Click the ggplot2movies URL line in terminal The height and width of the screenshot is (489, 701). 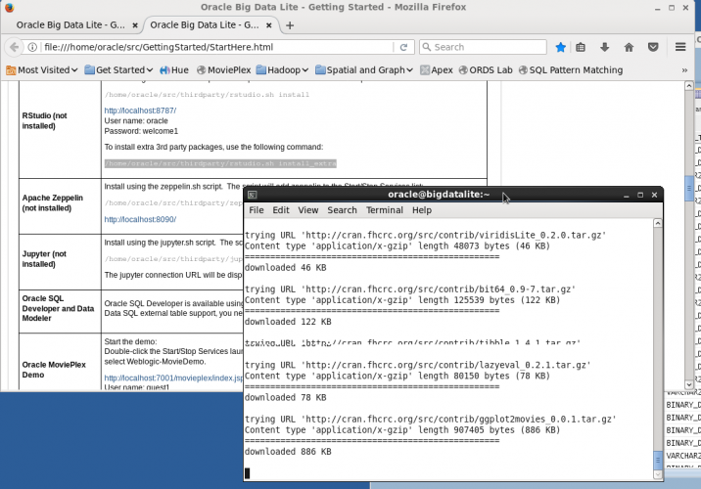click(431, 419)
